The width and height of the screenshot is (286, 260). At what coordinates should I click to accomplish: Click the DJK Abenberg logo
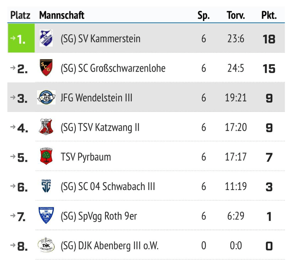click(x=46, y=245)
